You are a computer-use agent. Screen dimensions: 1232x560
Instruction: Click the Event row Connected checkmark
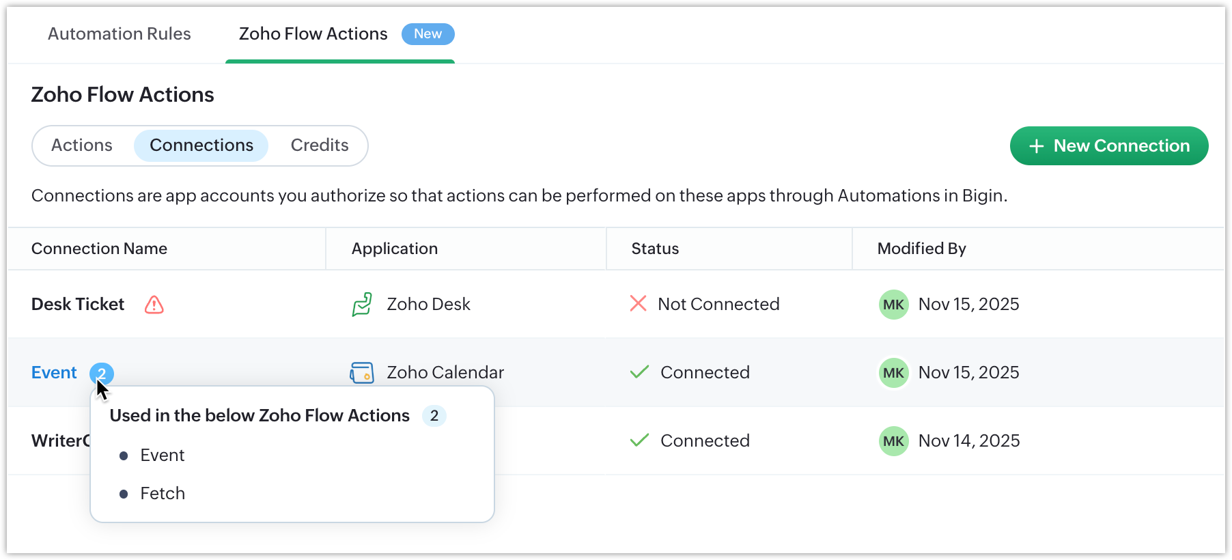639,372
